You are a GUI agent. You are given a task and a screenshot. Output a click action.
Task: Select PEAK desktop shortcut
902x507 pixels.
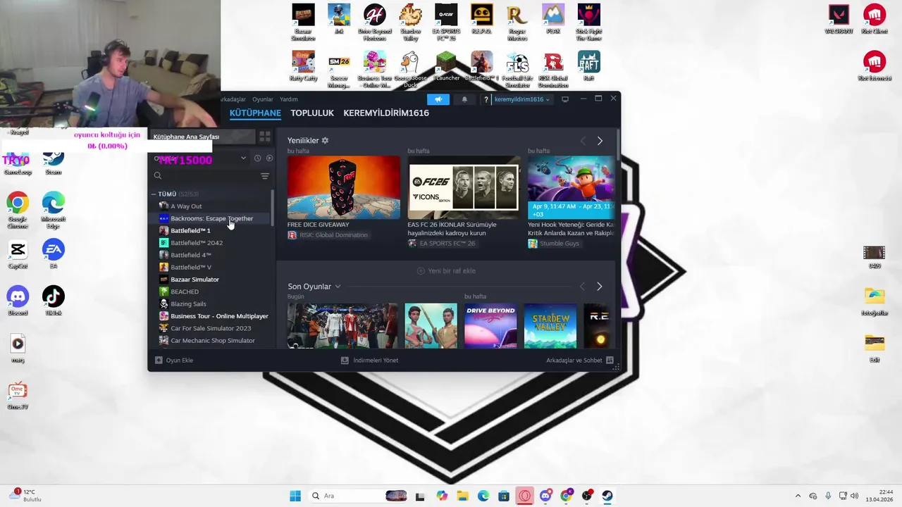click(553, 20)
